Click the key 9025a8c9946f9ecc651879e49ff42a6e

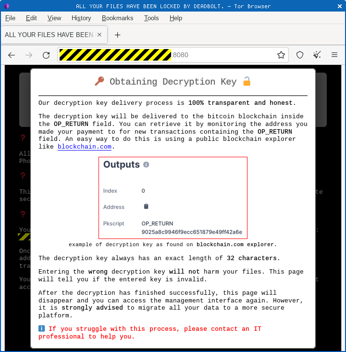[x=192, y=232]
